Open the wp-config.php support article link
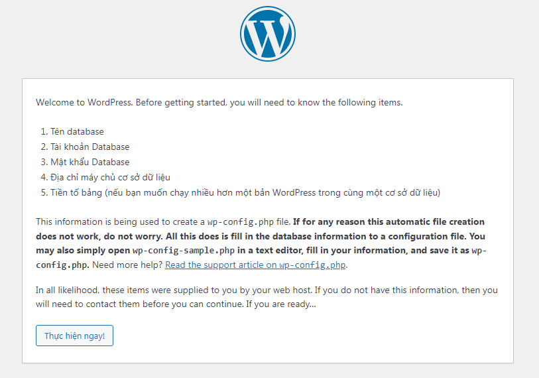 coord(256,265)
